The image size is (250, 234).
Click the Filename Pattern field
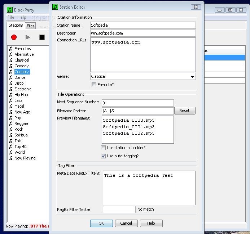(x=138, y=111)
